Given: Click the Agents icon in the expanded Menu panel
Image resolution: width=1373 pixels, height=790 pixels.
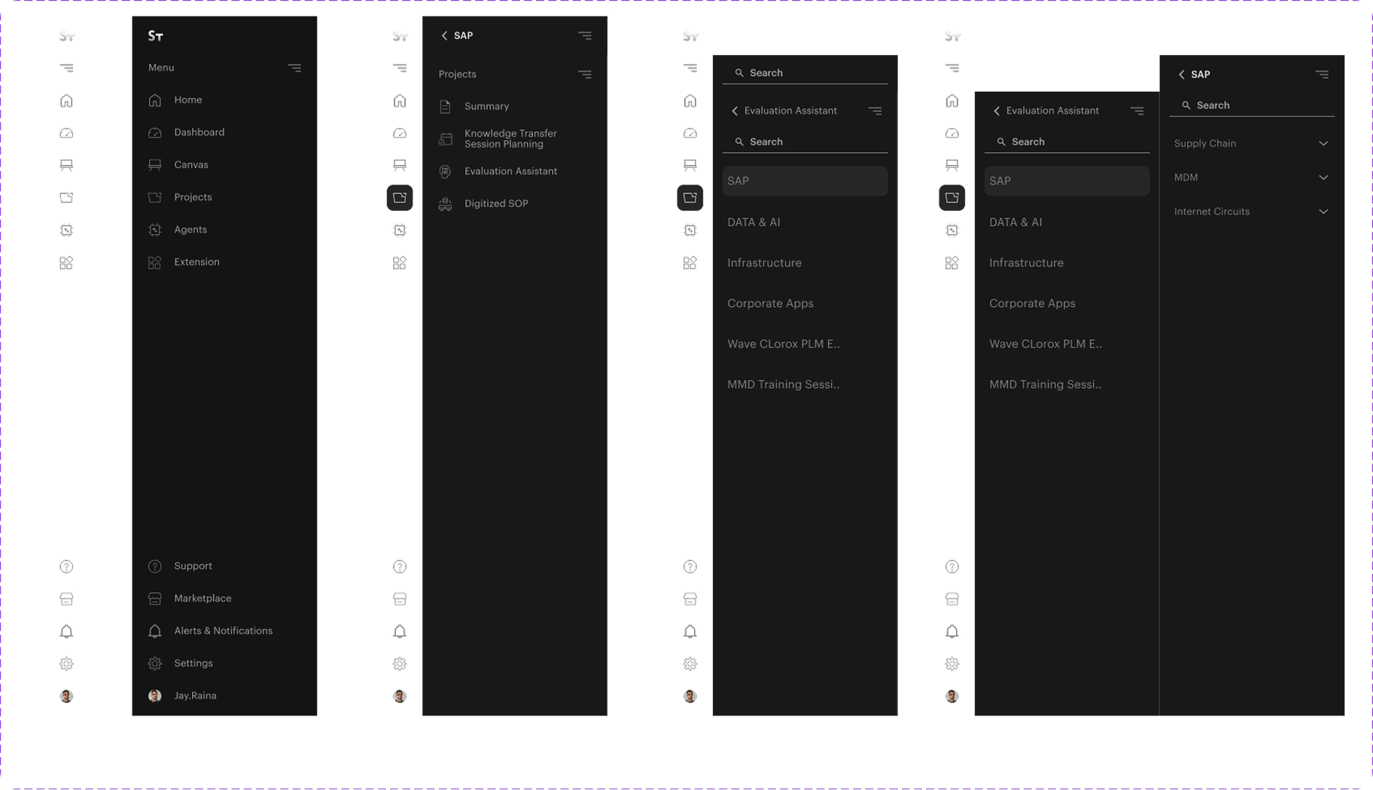Looking at the screenshot, I should (x=155, y=229).
